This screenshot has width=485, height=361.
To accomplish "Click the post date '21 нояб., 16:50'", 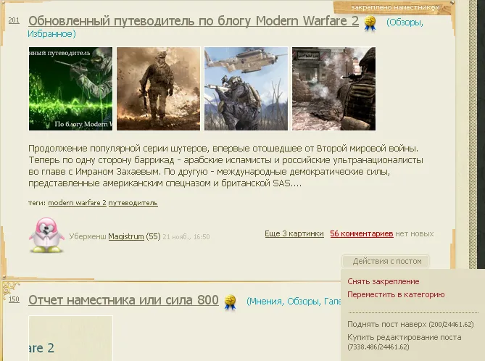I will coord(186,237).
